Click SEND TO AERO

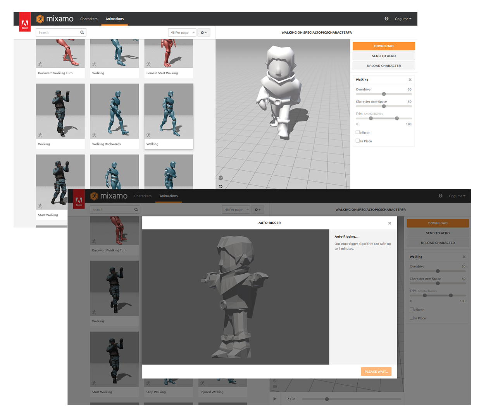(383, 56)
